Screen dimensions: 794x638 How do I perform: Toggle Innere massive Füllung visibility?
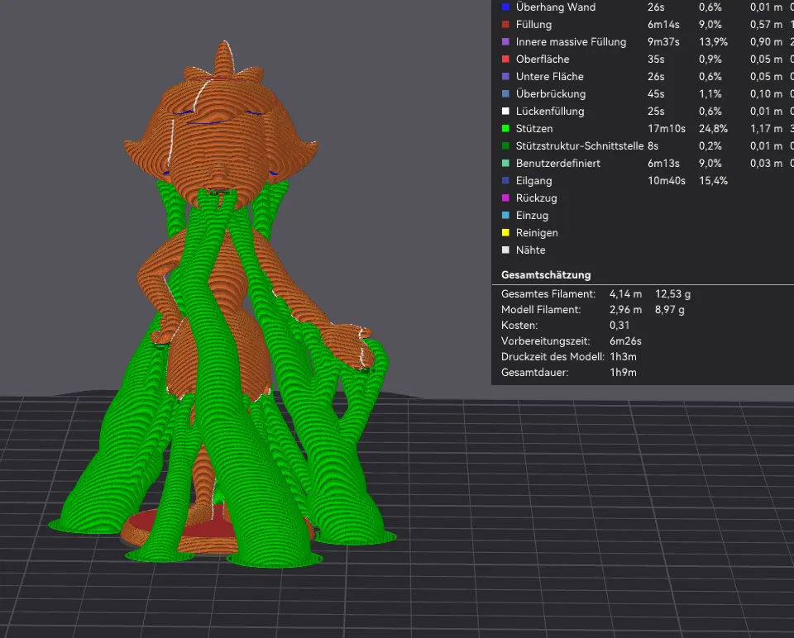[x=571, y=41]
